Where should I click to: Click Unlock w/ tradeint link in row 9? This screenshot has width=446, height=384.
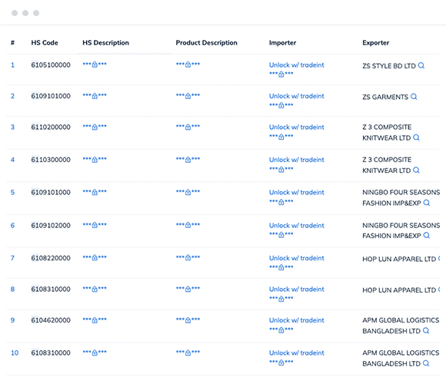pyautogui.click(x=296, y=320)
